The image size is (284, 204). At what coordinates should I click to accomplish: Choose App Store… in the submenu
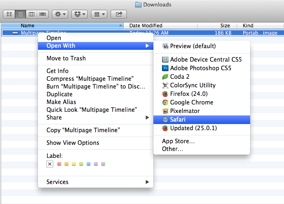(x=202, y=141)
